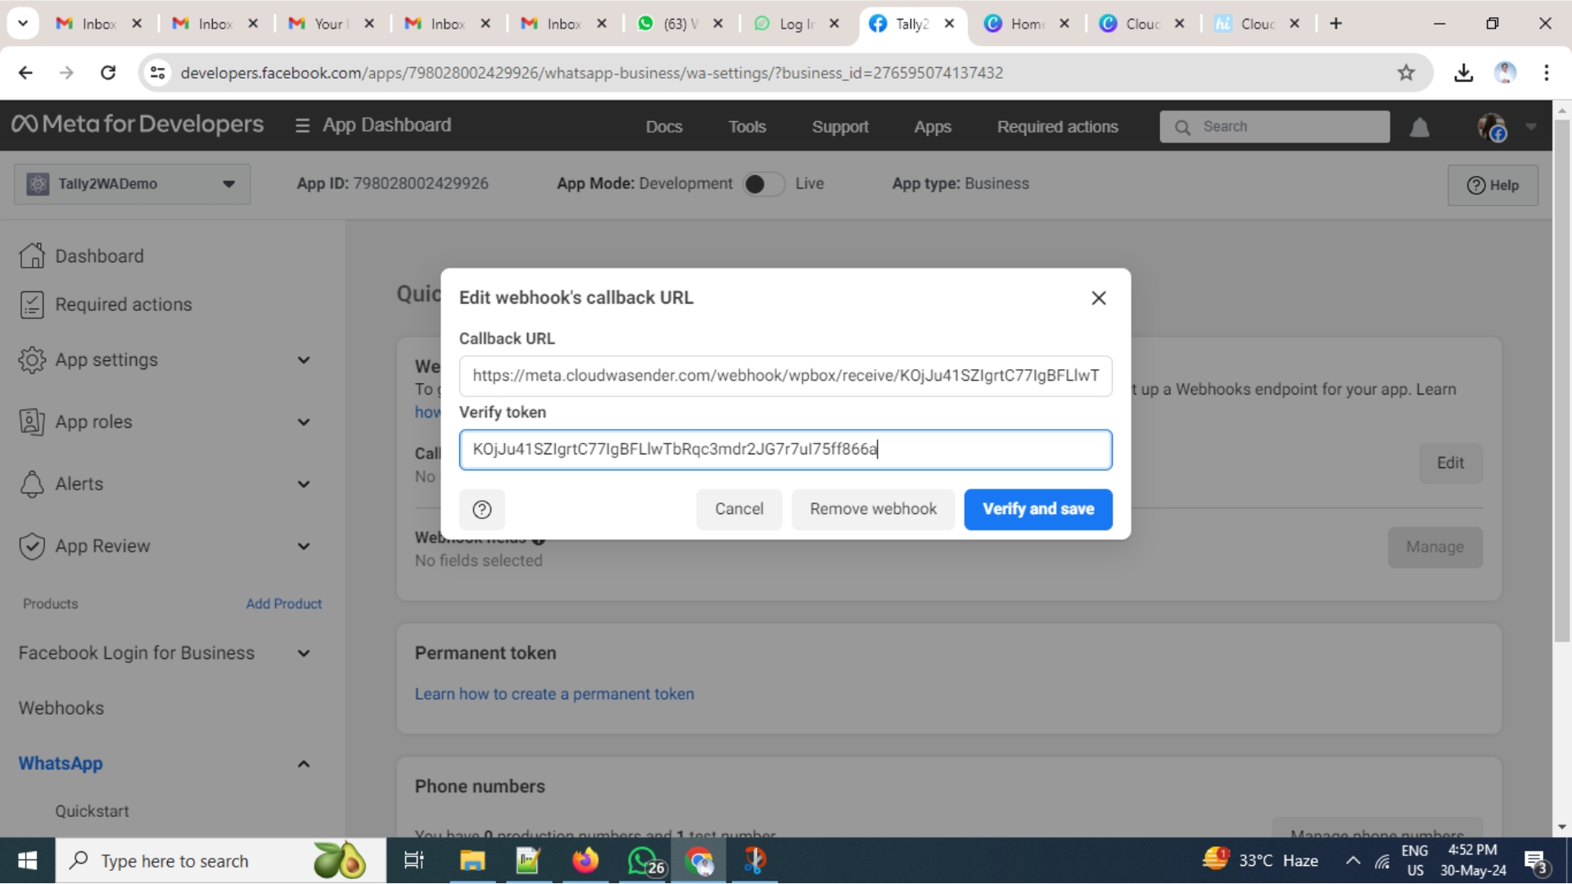Toggle App Mode from Development to Live

click(763, 184)
